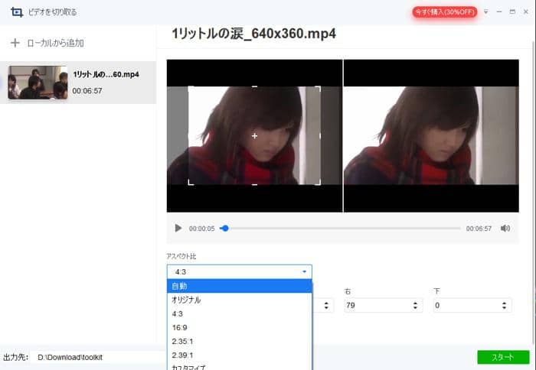Minimize the video crop window
The width and height of the screenshot is (536, 370).
click(x=499, y=12)
